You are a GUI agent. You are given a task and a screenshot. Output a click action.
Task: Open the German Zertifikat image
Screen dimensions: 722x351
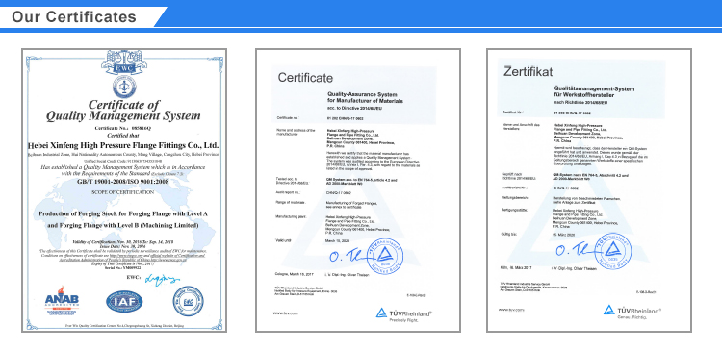tap(589, 190)
